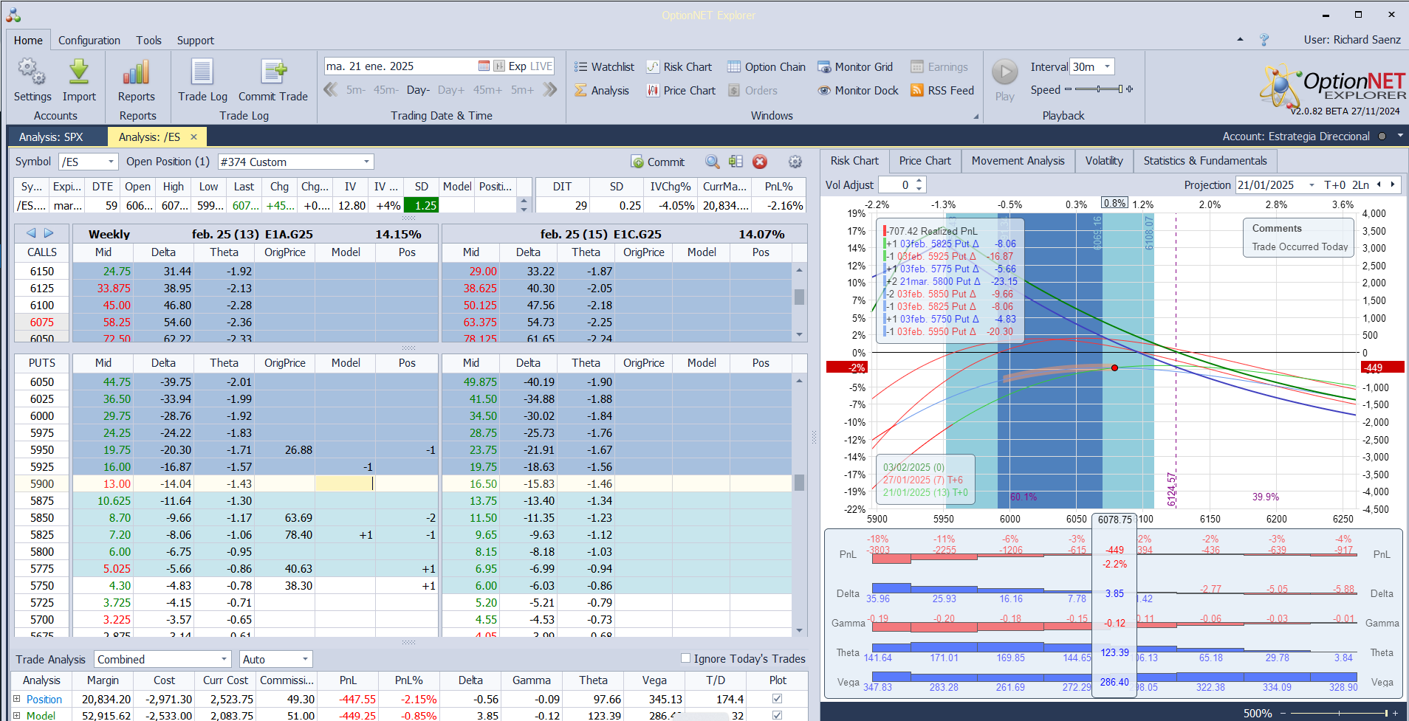1409x721 pixels.
Task: Switch to the Movement Analysis tab
Action: point(1018,161)
